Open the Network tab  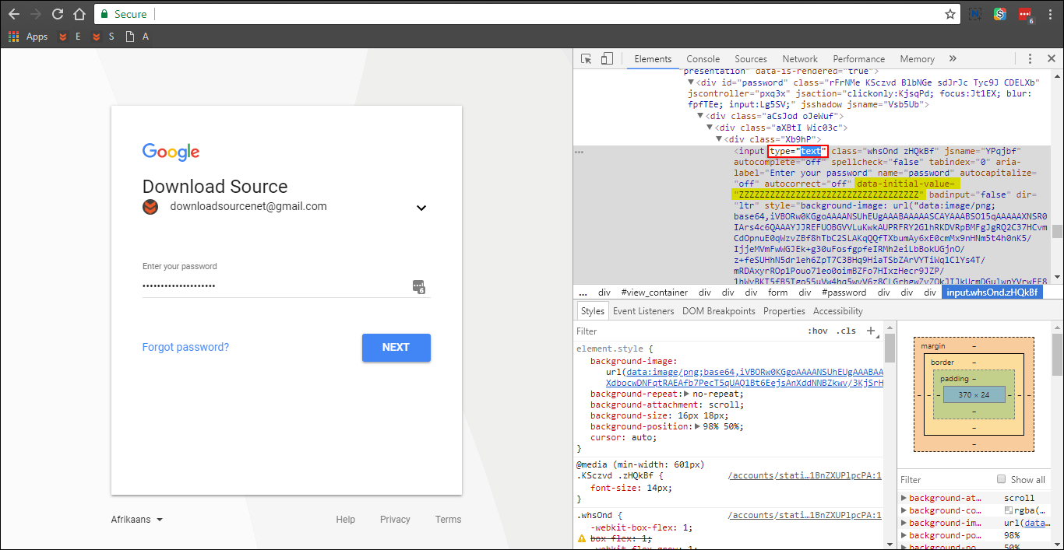click(800, 59)
